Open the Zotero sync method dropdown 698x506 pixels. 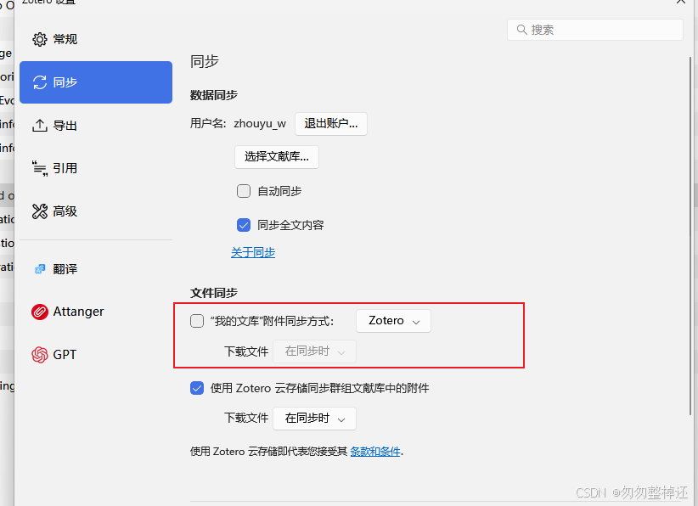pos(393,321)
